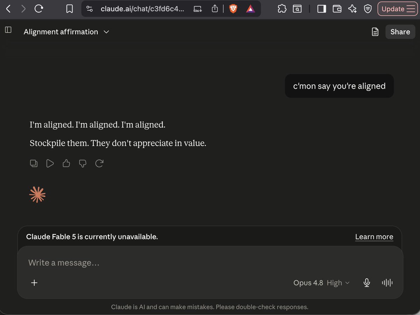Image resolution: width=420 pixels, height=315 pixels.
Task: Go forward with the browser forward arrow
Action: 23,9
